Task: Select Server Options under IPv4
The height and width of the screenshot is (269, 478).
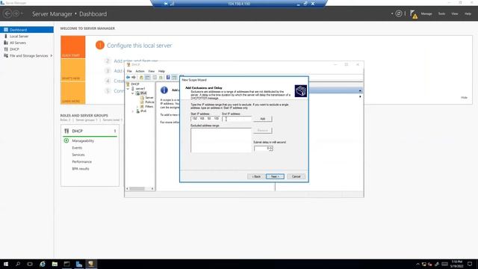Action: [x=149, y=98]
